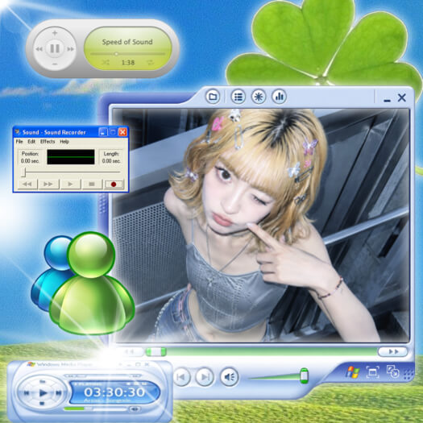The height and width of the screenshot is (423, 423).
Task: Open the folder icon in the video player toolbar
Action: [x=213, y=97]
